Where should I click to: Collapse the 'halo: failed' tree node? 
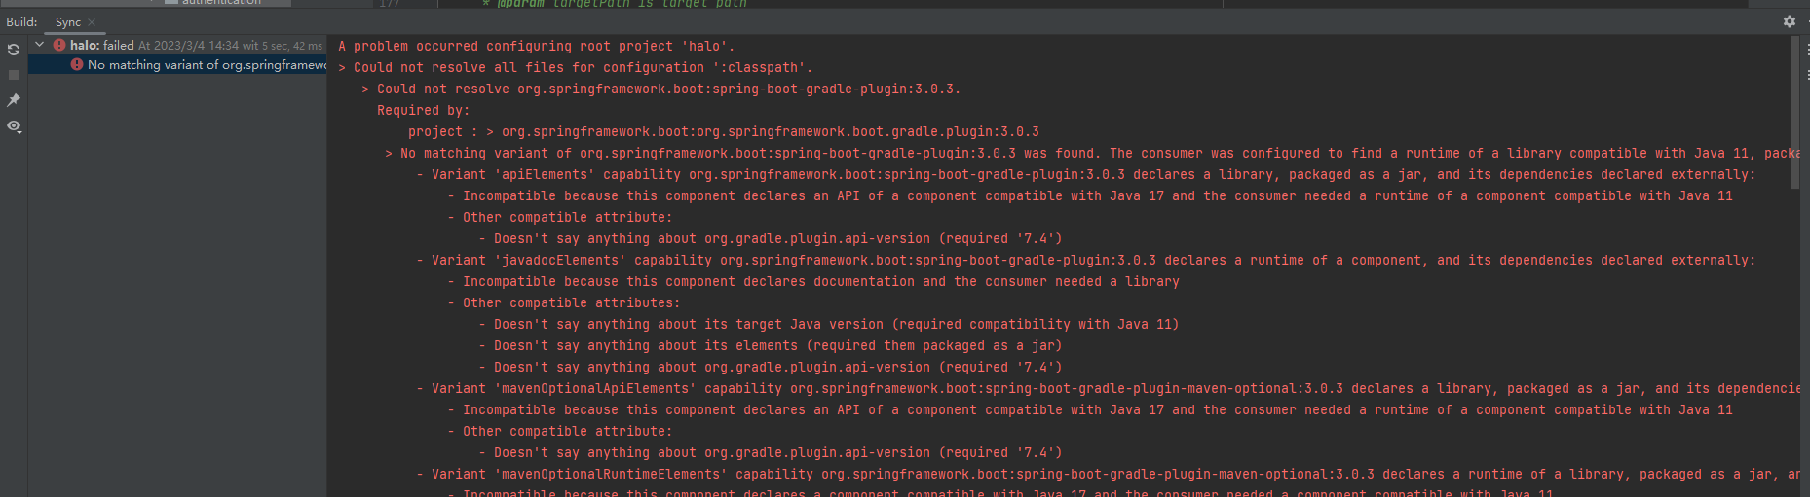coord(39,45)
